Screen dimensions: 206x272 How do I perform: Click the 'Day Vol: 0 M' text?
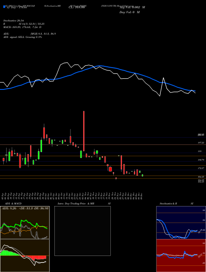(129, 12)
